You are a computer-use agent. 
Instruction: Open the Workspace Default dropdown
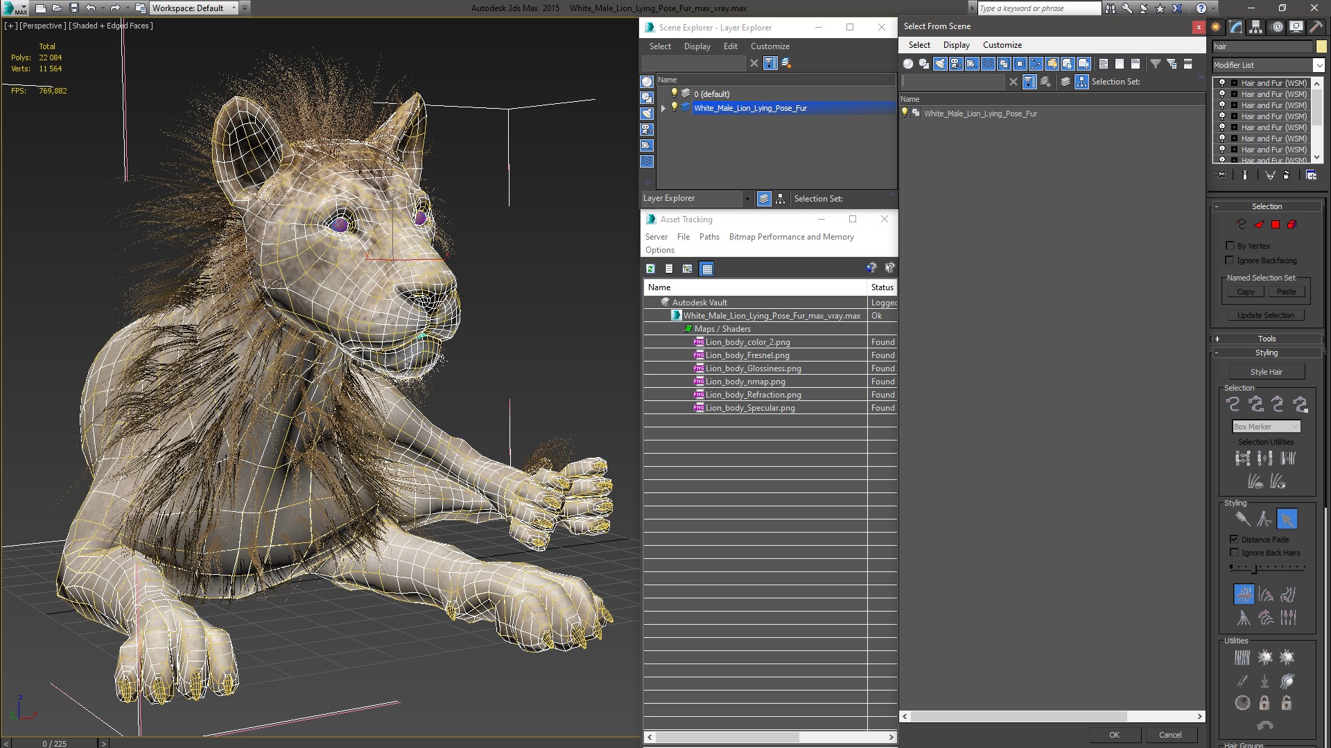click(x=234, y=8)
